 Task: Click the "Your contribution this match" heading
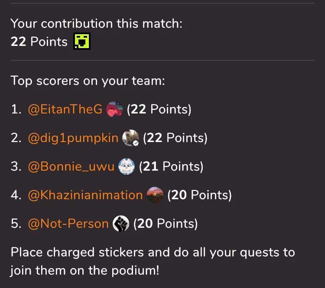[x=96, y=23]
